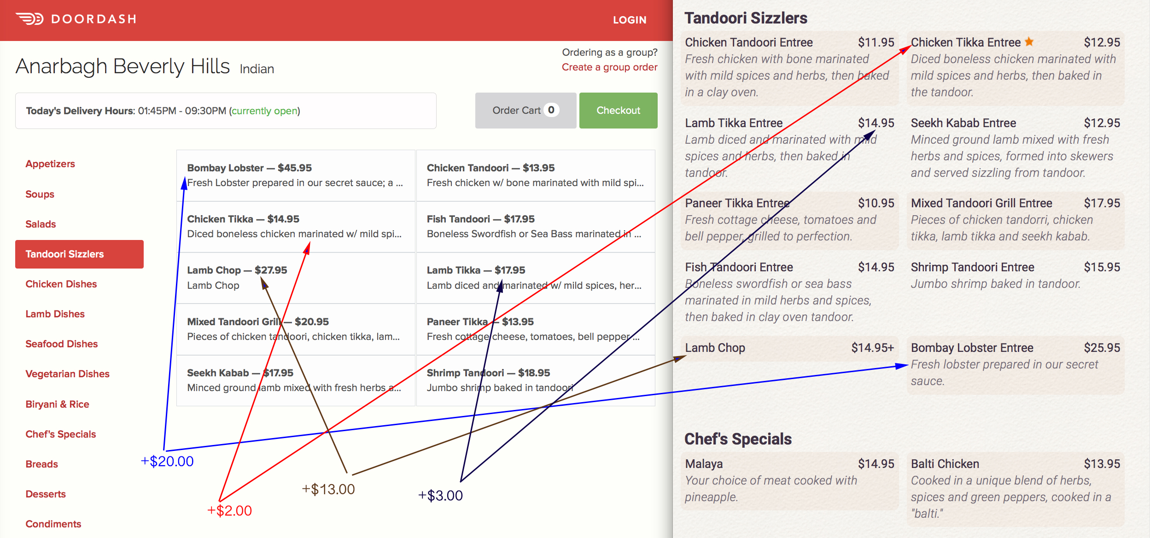Expand the Chef's Specials section
Viewport: 1150px width, 538px height.
coord(61,433)
